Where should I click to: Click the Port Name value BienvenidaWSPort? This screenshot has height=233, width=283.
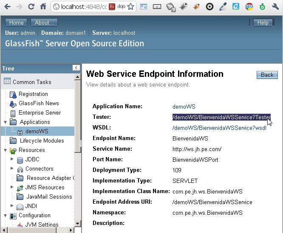[195, 160]
